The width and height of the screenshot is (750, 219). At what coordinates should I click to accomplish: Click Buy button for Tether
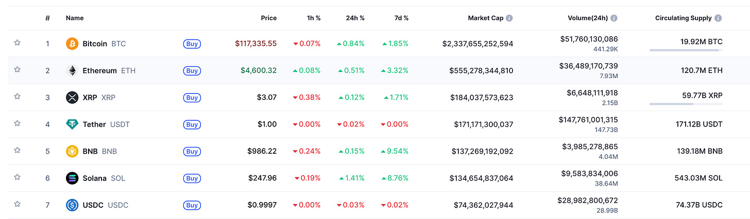pyautogui.click(x=192, y=124)
